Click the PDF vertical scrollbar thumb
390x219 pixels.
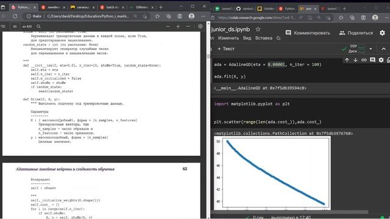click(208, 57)
